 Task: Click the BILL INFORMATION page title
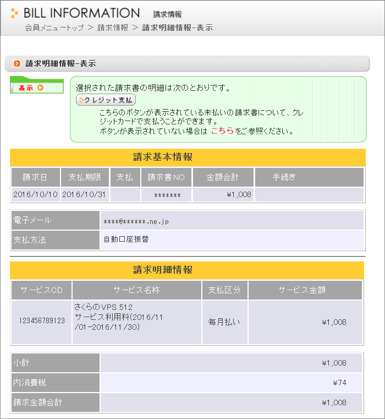[x=82, y=13]
